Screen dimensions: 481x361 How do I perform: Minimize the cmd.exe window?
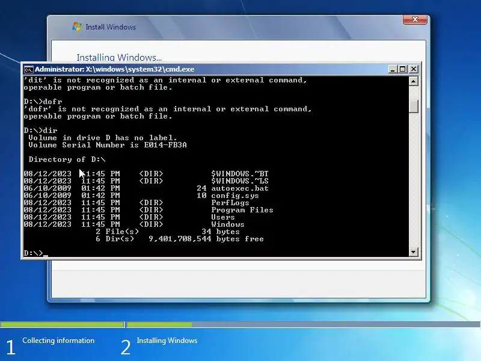click(x=393, y=69)
